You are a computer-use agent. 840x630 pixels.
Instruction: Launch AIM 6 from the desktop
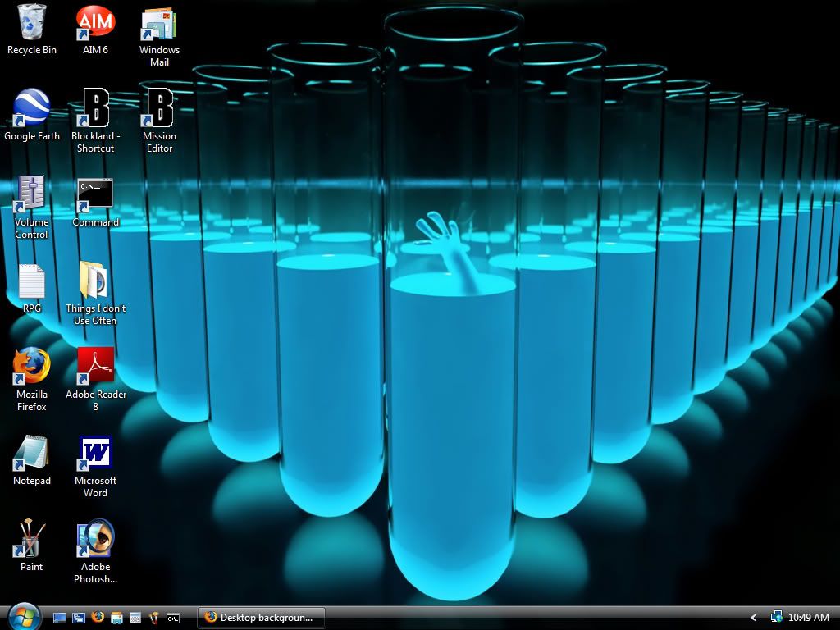[x=95, y=23]
